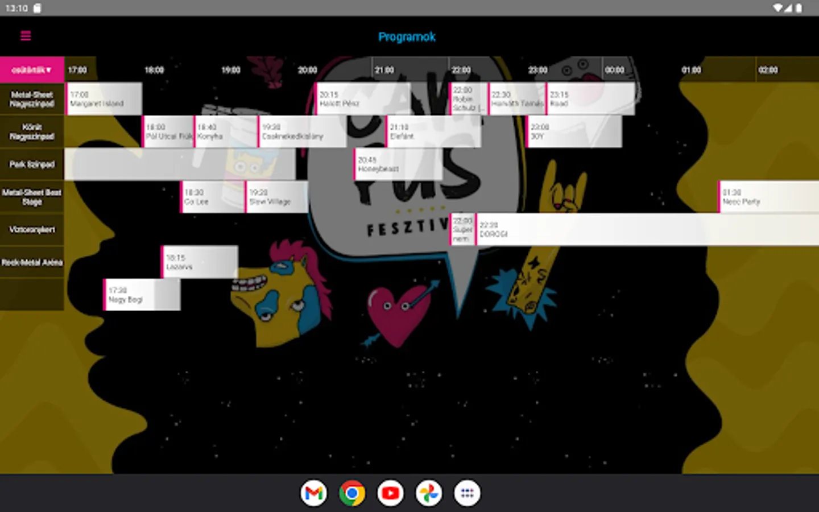The height and width of the screenshot is (512, 819).
Task: Show the 01:30 Neon Party event
Action: coord(769,197)
